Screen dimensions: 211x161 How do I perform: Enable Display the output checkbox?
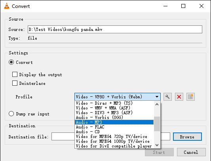tap(15, 74)
